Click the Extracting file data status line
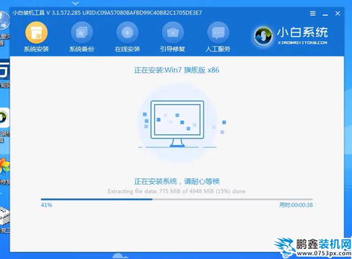The height and width of the screenshot is (259, 352). coord(177,192)
